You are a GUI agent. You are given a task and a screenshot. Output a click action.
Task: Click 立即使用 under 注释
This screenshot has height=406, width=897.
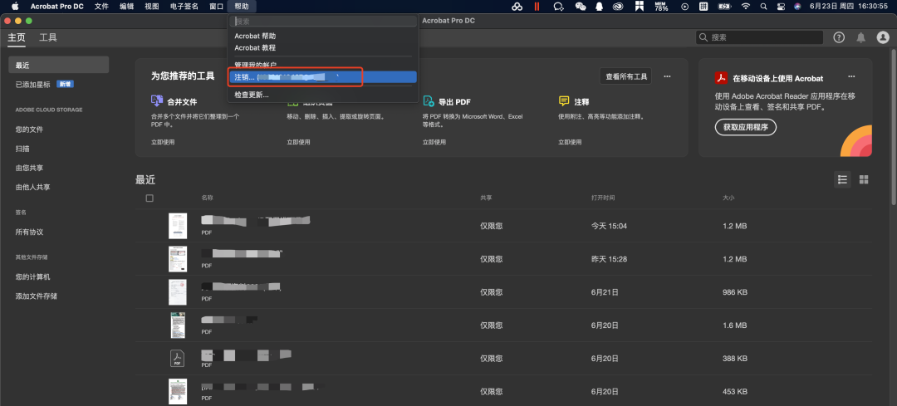pyautogui.click(x=570, y=142)
